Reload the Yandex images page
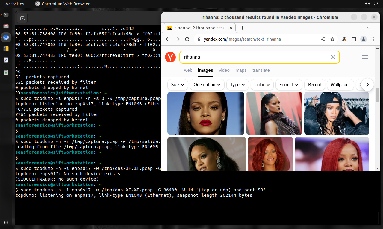 tap(187, 39)
